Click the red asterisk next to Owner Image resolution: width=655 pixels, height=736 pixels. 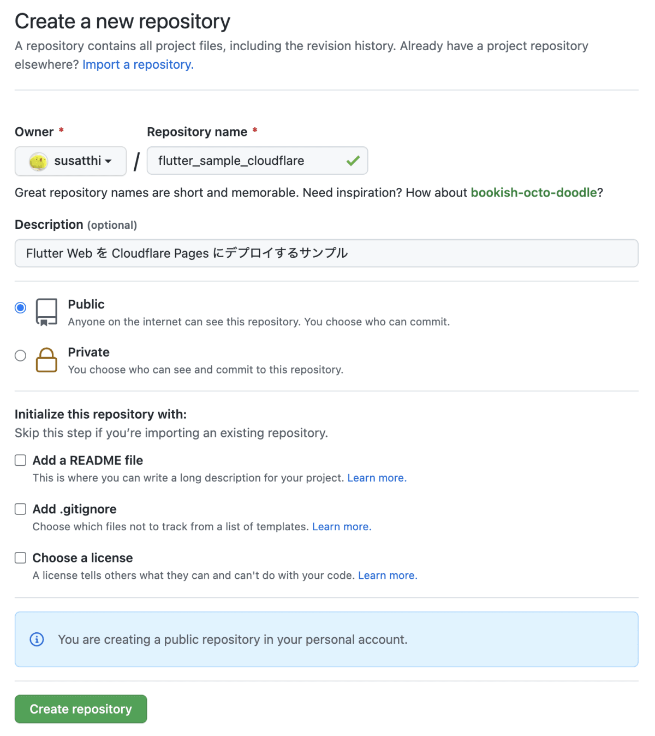click(61, 131)
